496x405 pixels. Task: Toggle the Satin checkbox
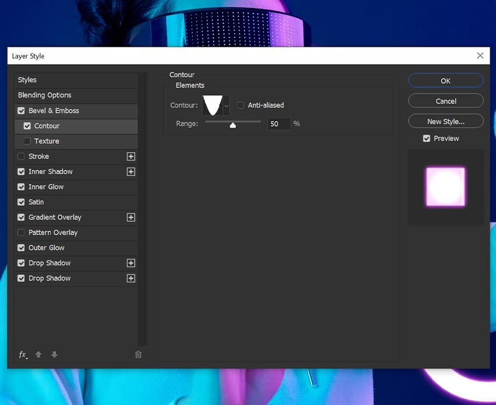point(21,202)
